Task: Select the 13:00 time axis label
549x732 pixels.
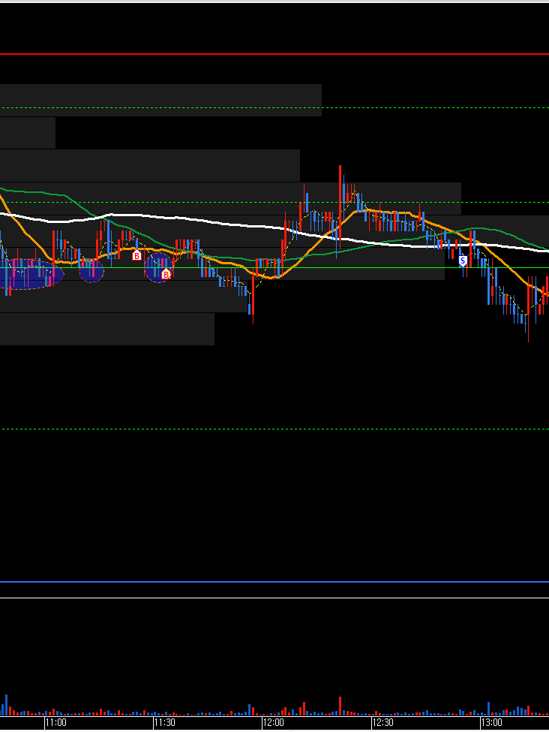Action: click(x=492, y=722)
